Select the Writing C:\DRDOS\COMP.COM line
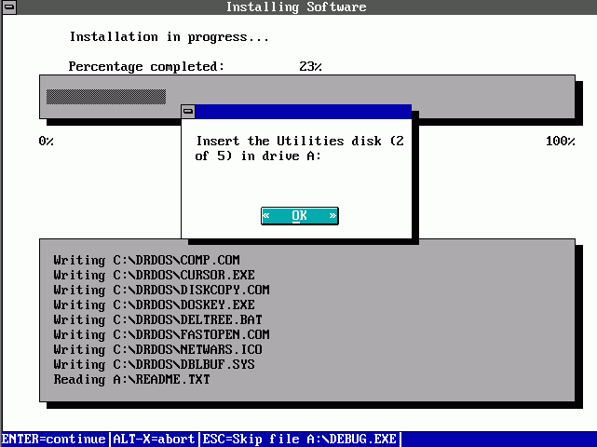Image resolution: width=597 pixels, height=447 pixels. (x=146, y=261)
